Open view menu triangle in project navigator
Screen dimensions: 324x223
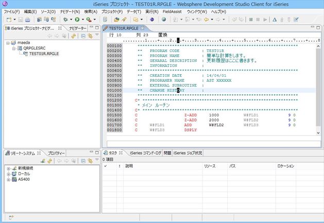(x=97, y=35)
